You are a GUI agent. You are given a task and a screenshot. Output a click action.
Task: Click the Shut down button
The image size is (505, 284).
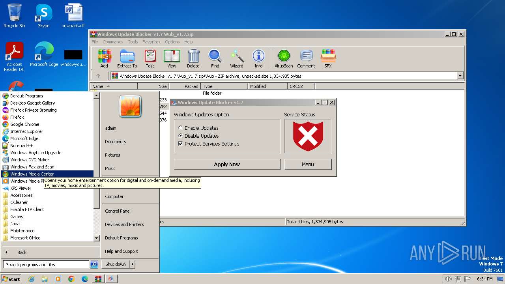[116, 264]
